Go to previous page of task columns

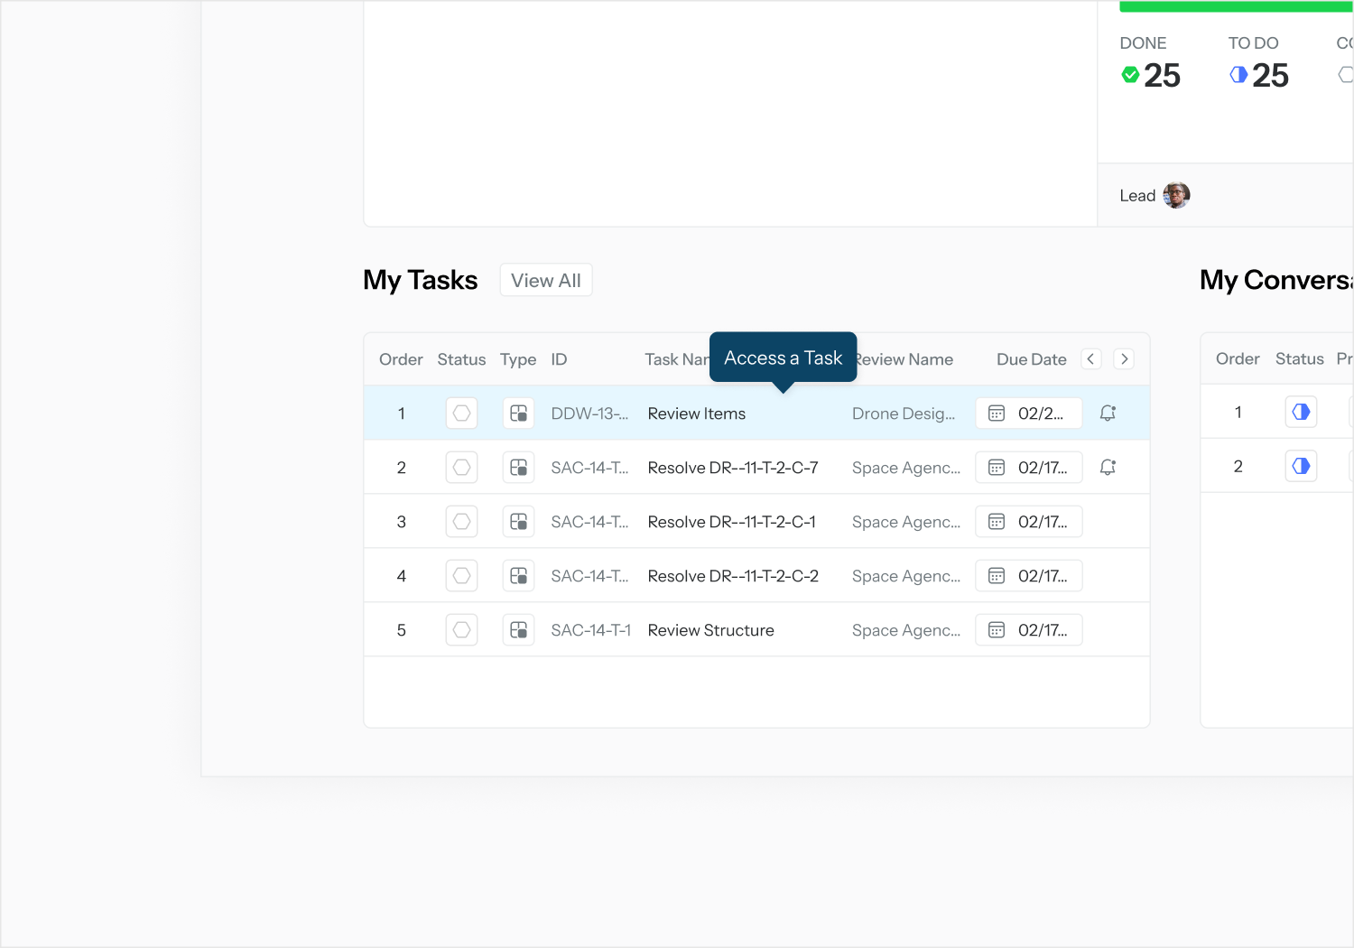coord(1091,359)
